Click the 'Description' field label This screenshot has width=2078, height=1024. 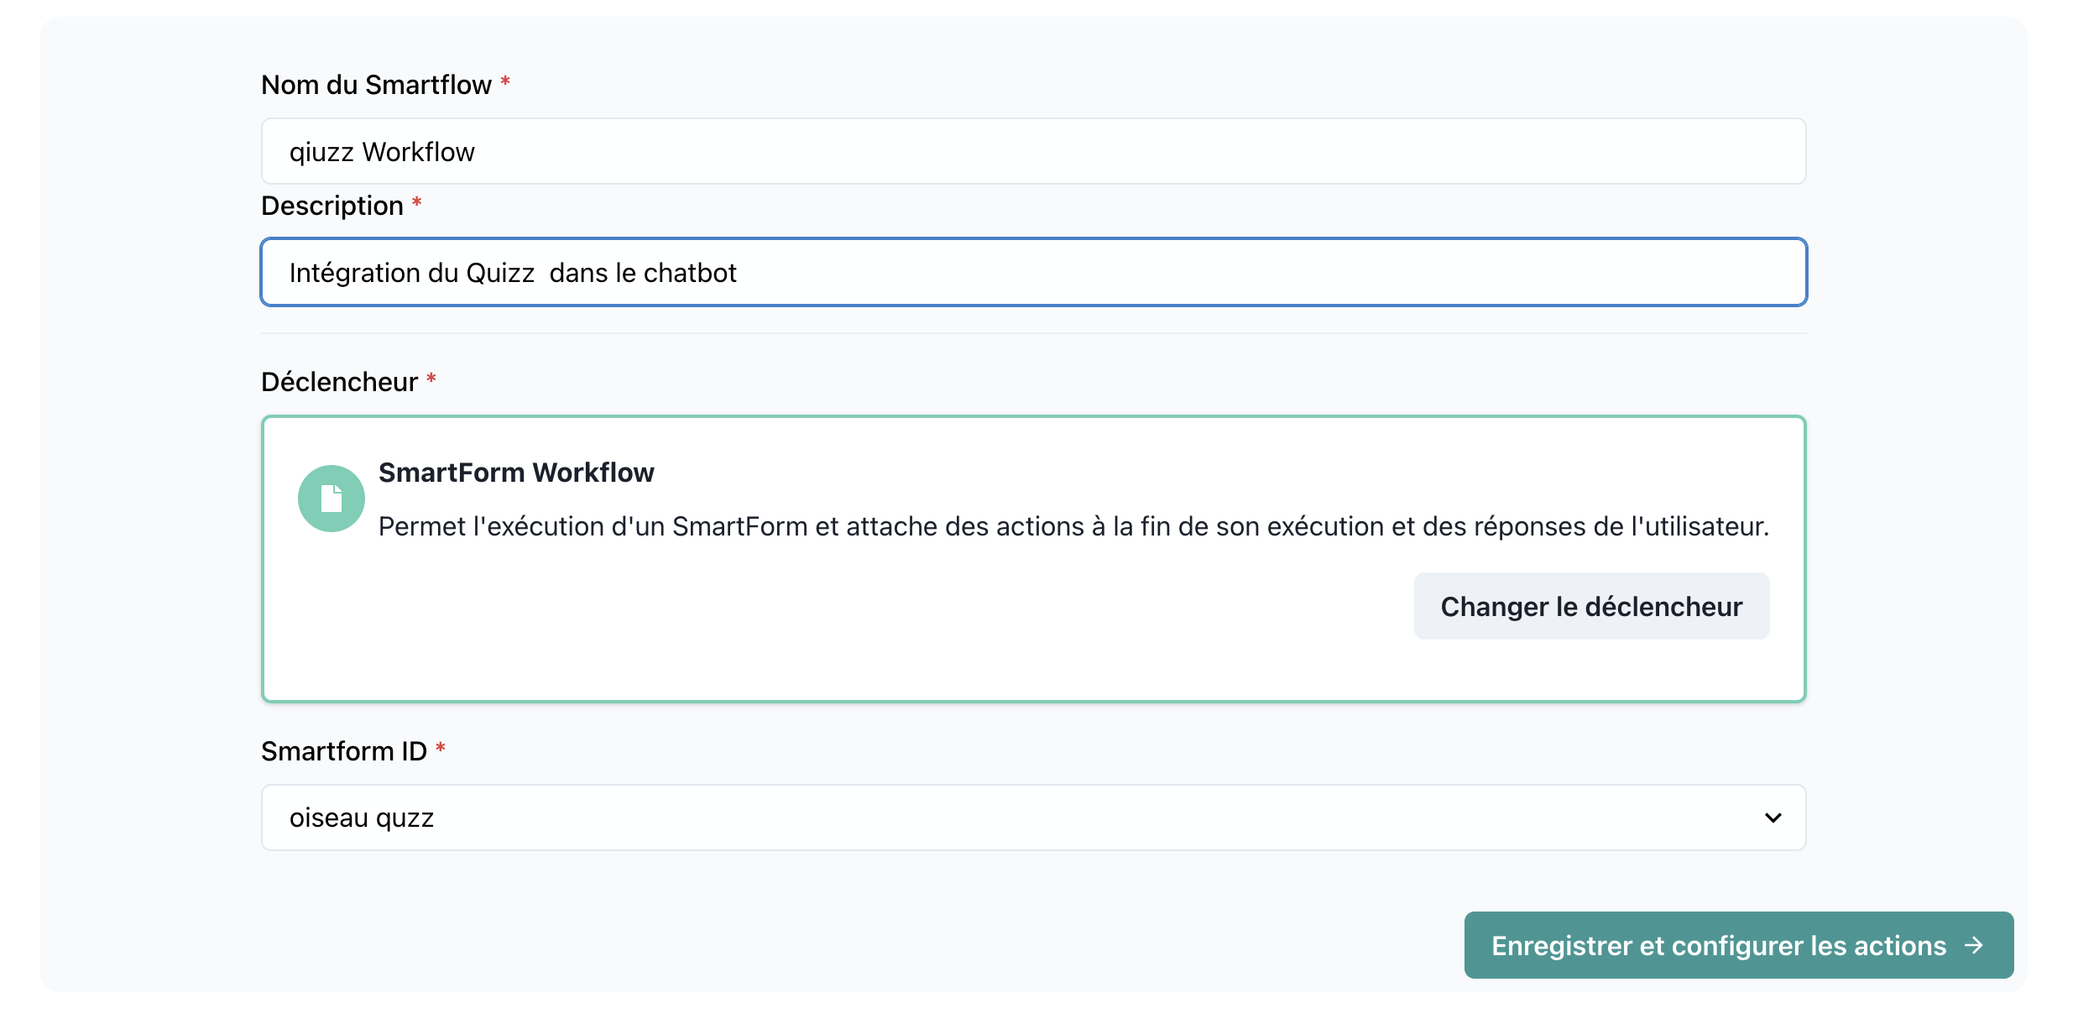(332, 206)
